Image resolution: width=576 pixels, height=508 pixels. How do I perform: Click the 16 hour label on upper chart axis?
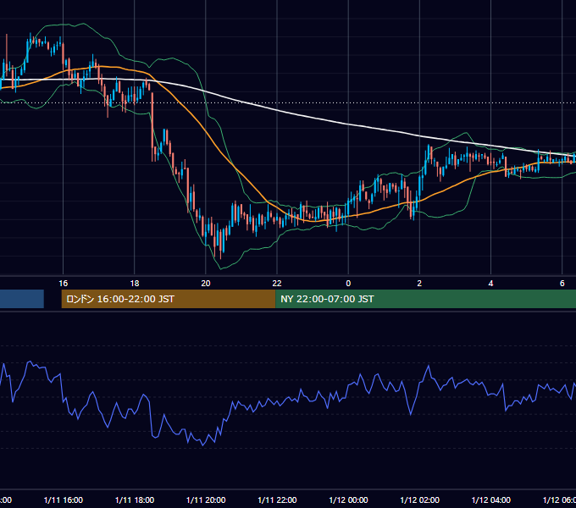(x=64, y=284)
